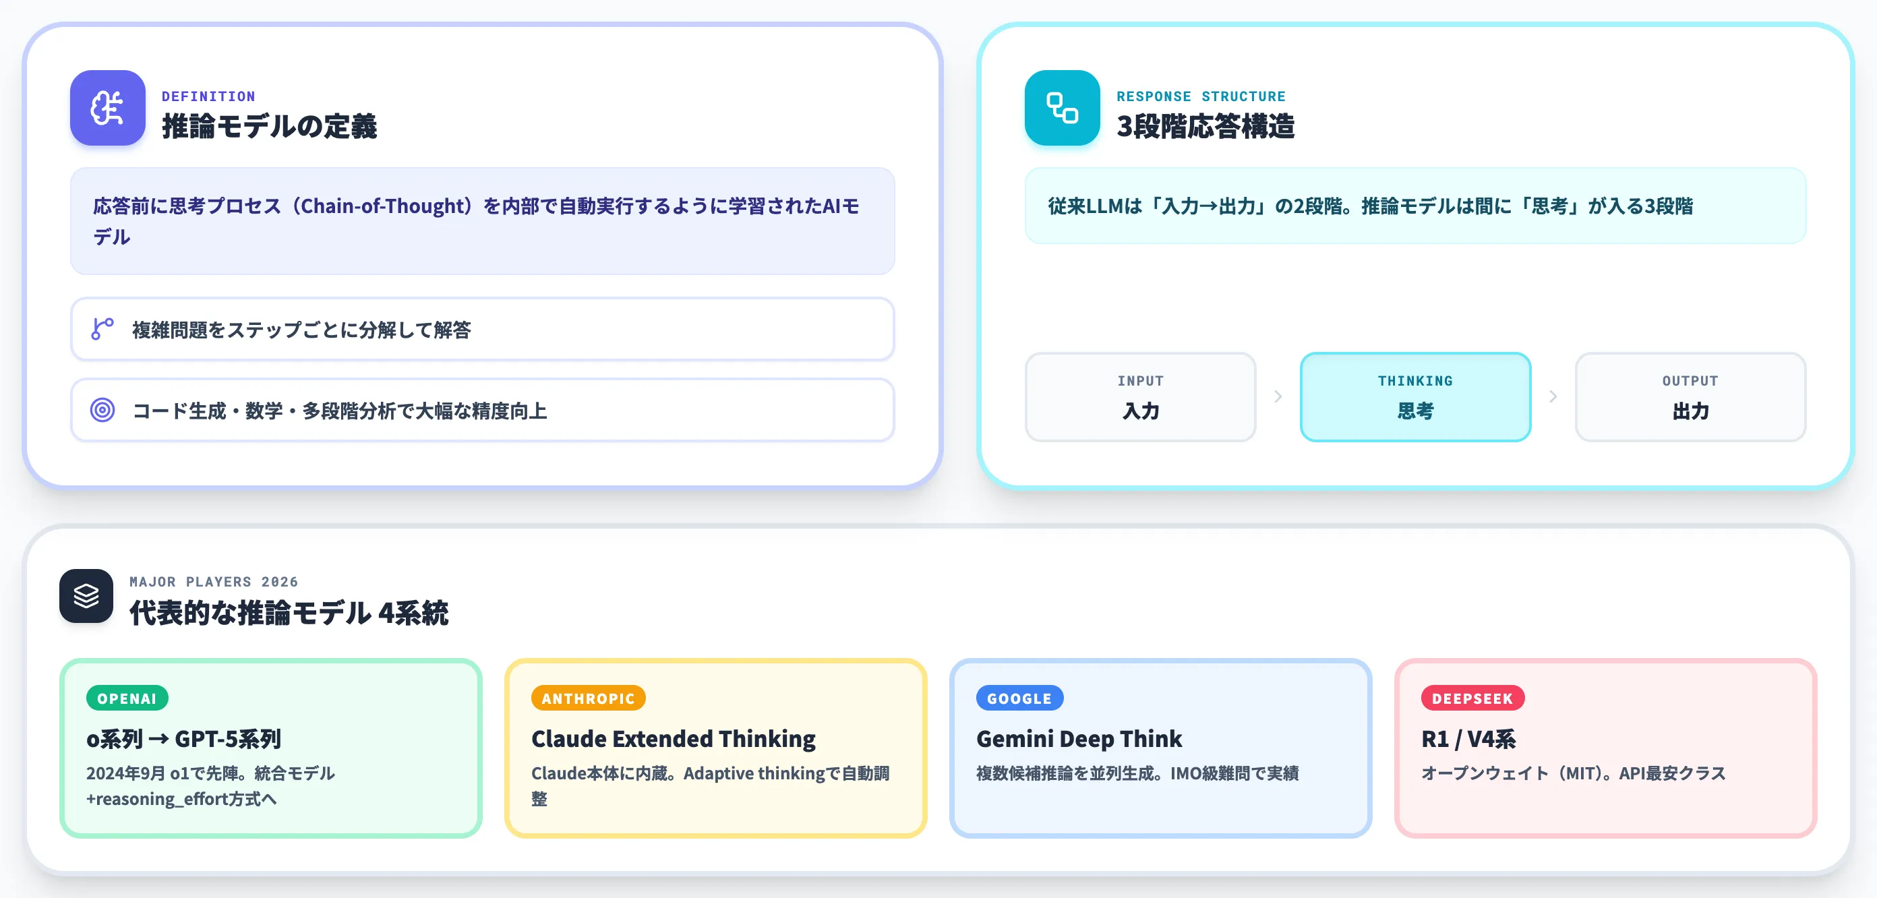Click the orange ANTHROPIC badge
The image size is (1877, 898).
pyautogui.click(x=588, y=698)
